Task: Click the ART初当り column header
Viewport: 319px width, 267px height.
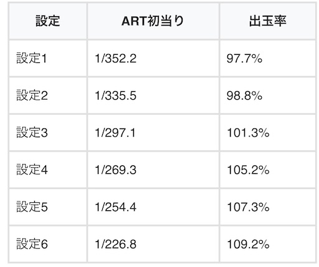Action: click(x=153, y=21)
